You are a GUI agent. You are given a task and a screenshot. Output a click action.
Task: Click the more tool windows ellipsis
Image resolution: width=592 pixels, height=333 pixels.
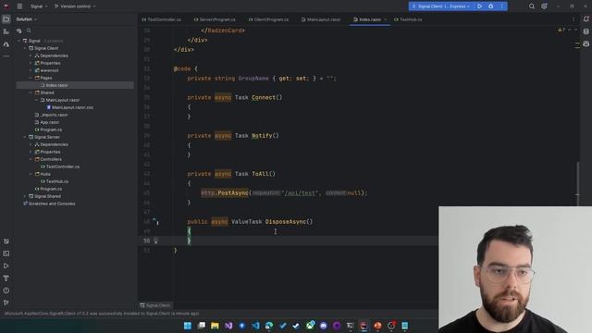[x=6, y=55]
